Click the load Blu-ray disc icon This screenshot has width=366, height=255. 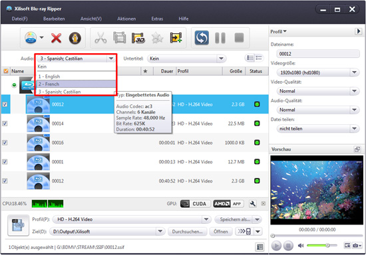point(31,38)
